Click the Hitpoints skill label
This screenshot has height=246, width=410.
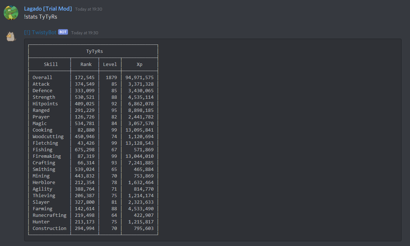click(45, 104)
